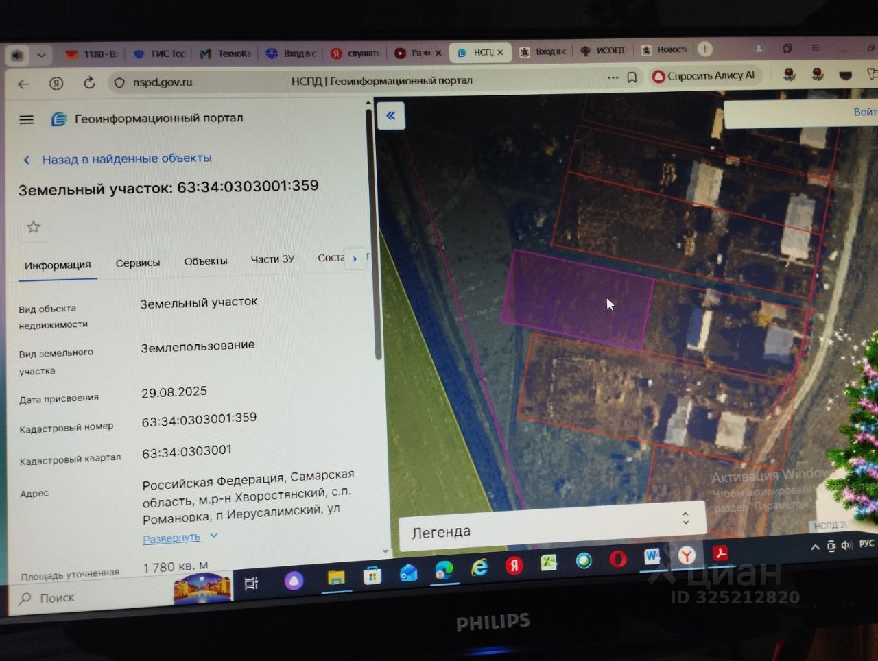Switch to the Новости browser tab
The width and height of the screenshot is (878, 661).
(x=664, y=50)
